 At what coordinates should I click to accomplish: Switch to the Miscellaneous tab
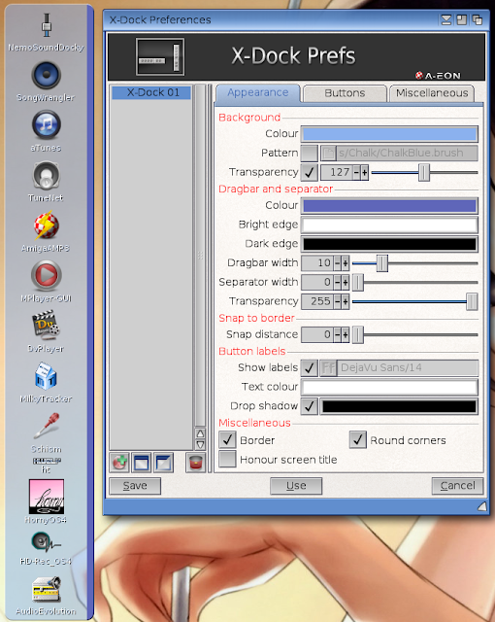point(432,93)
